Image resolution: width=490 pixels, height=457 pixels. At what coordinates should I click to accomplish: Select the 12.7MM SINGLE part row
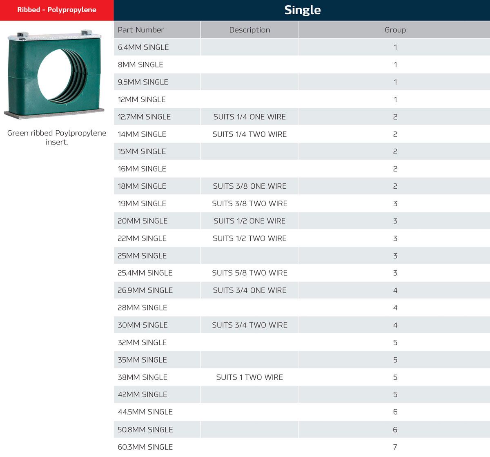coord(144,117)
